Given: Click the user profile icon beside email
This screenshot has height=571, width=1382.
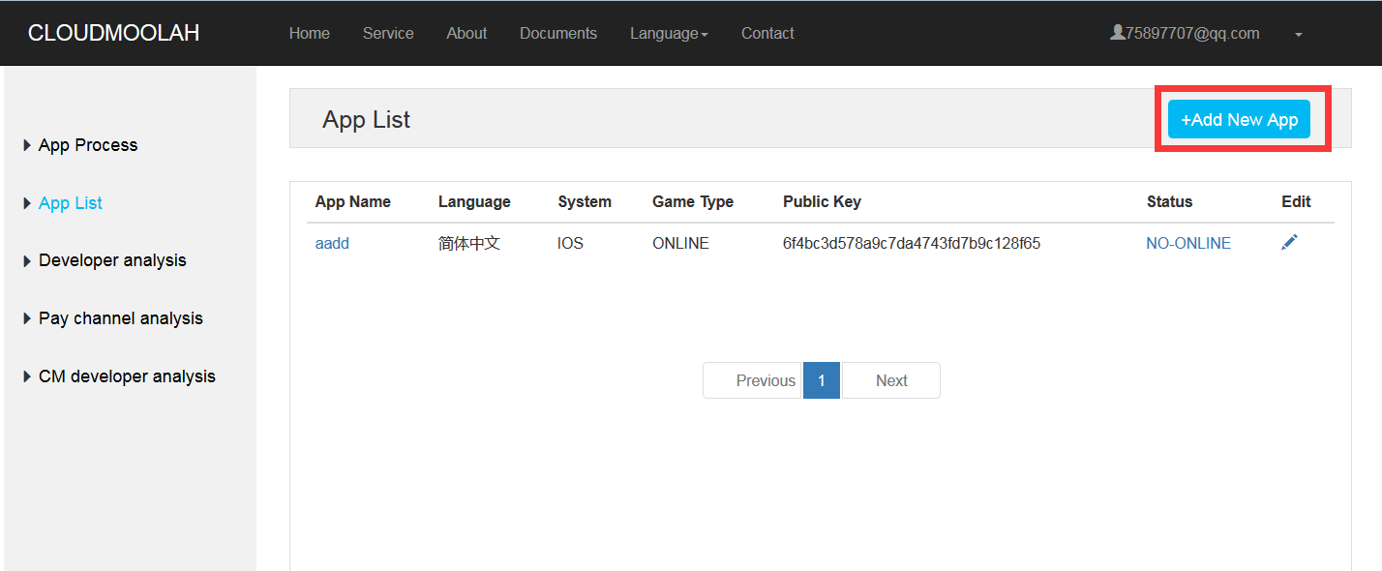Looking at the screenshot, I should (x=1117, y=33).
